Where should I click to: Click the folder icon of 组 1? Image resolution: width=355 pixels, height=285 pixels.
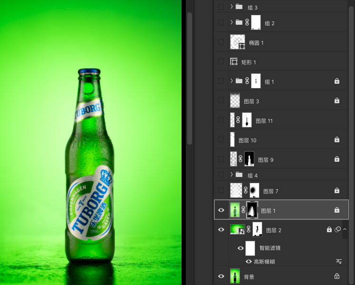239,81
